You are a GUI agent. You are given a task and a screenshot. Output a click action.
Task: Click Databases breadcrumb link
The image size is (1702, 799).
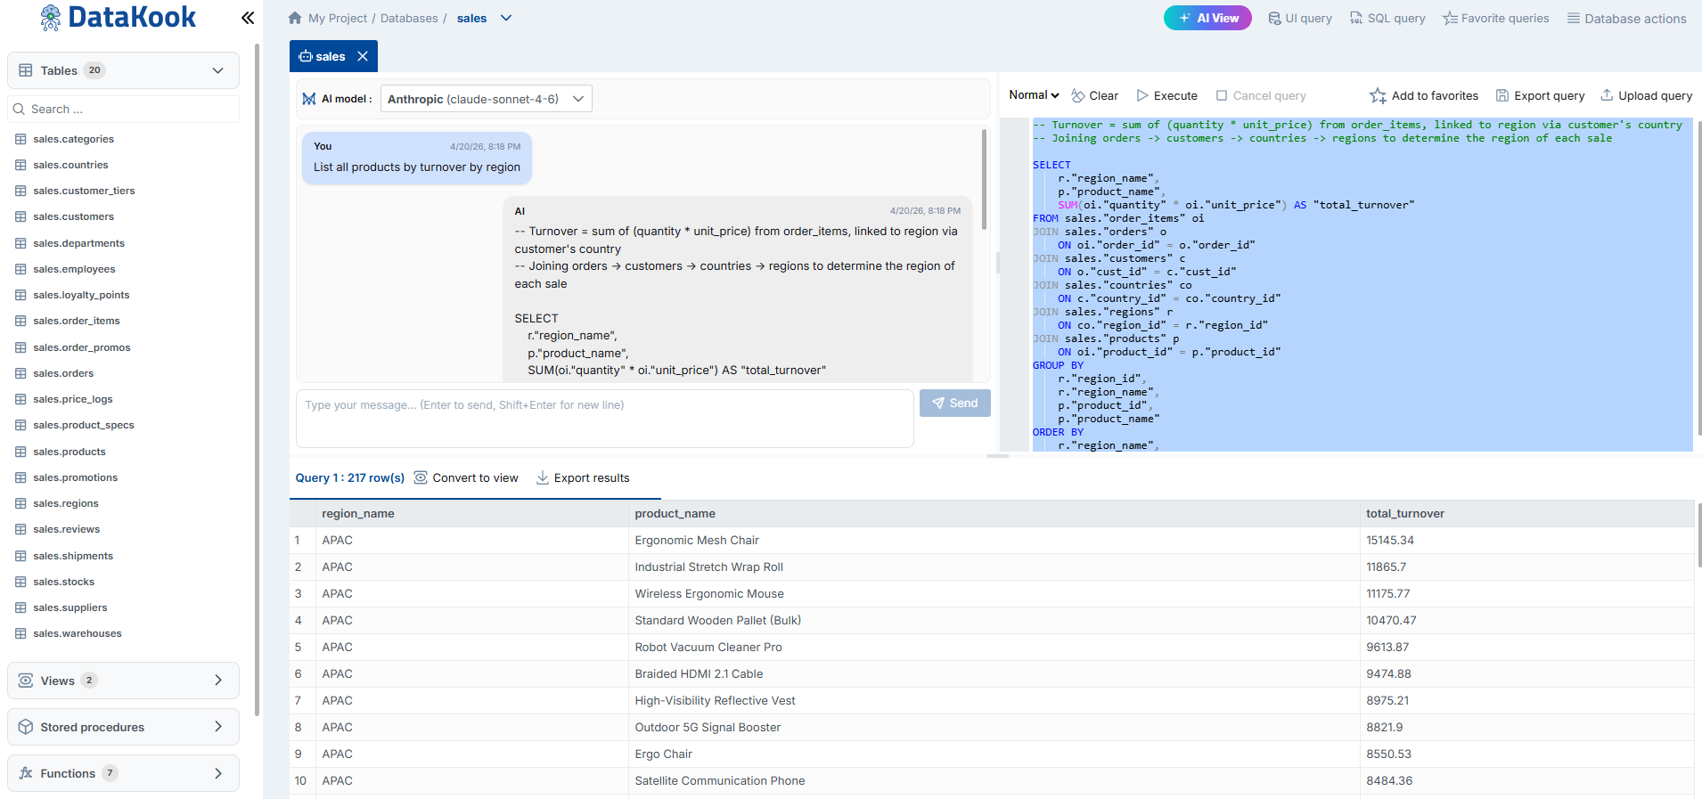pyautogui.click(x=409, y=18)
